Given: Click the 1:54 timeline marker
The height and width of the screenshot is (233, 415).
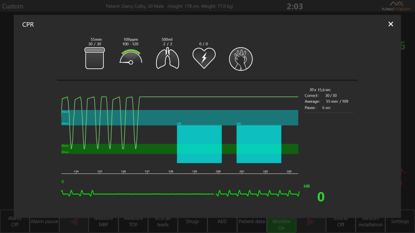Looking at the screenshot, I should [x=76, y=172].
